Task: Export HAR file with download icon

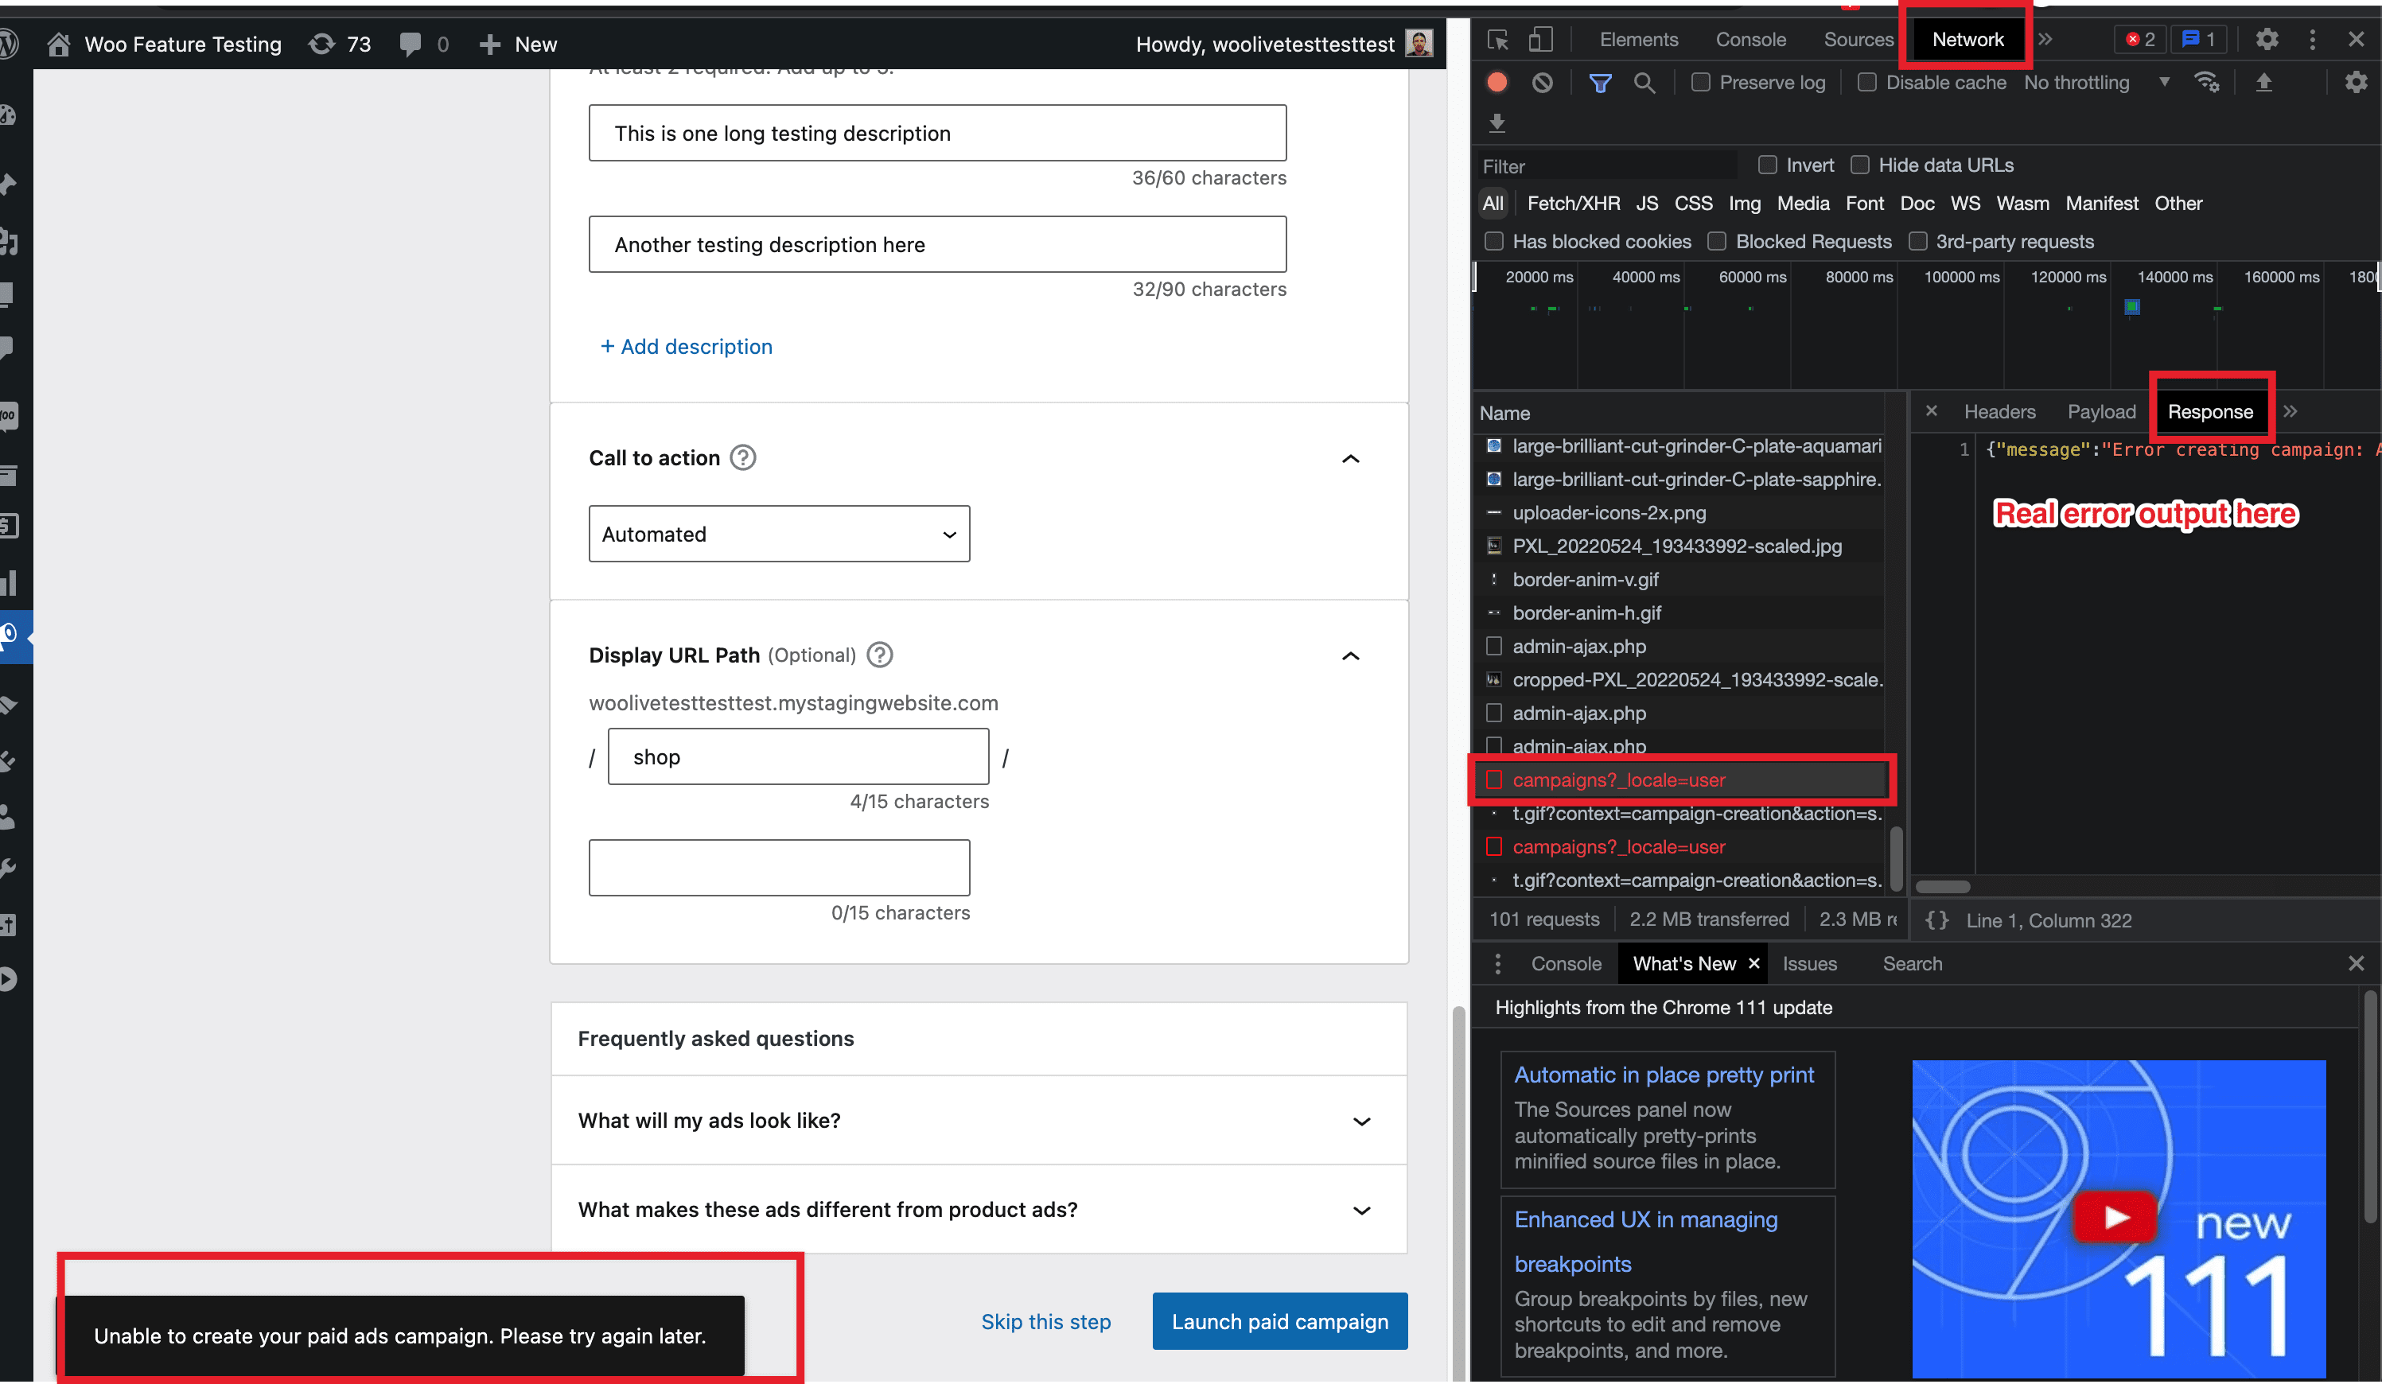Action: tap(1497, 122)
